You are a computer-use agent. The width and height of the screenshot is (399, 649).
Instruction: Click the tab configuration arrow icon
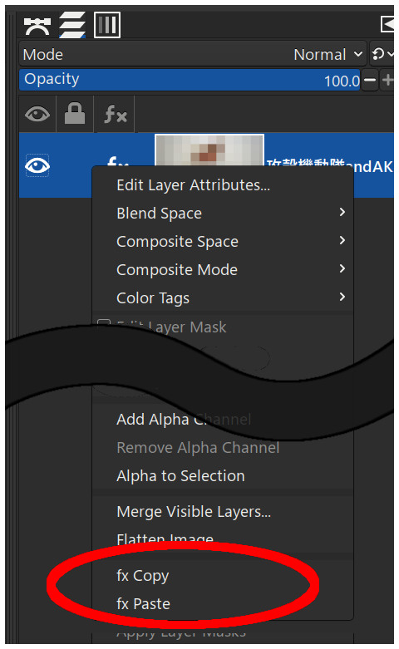(x=387, y=24)
